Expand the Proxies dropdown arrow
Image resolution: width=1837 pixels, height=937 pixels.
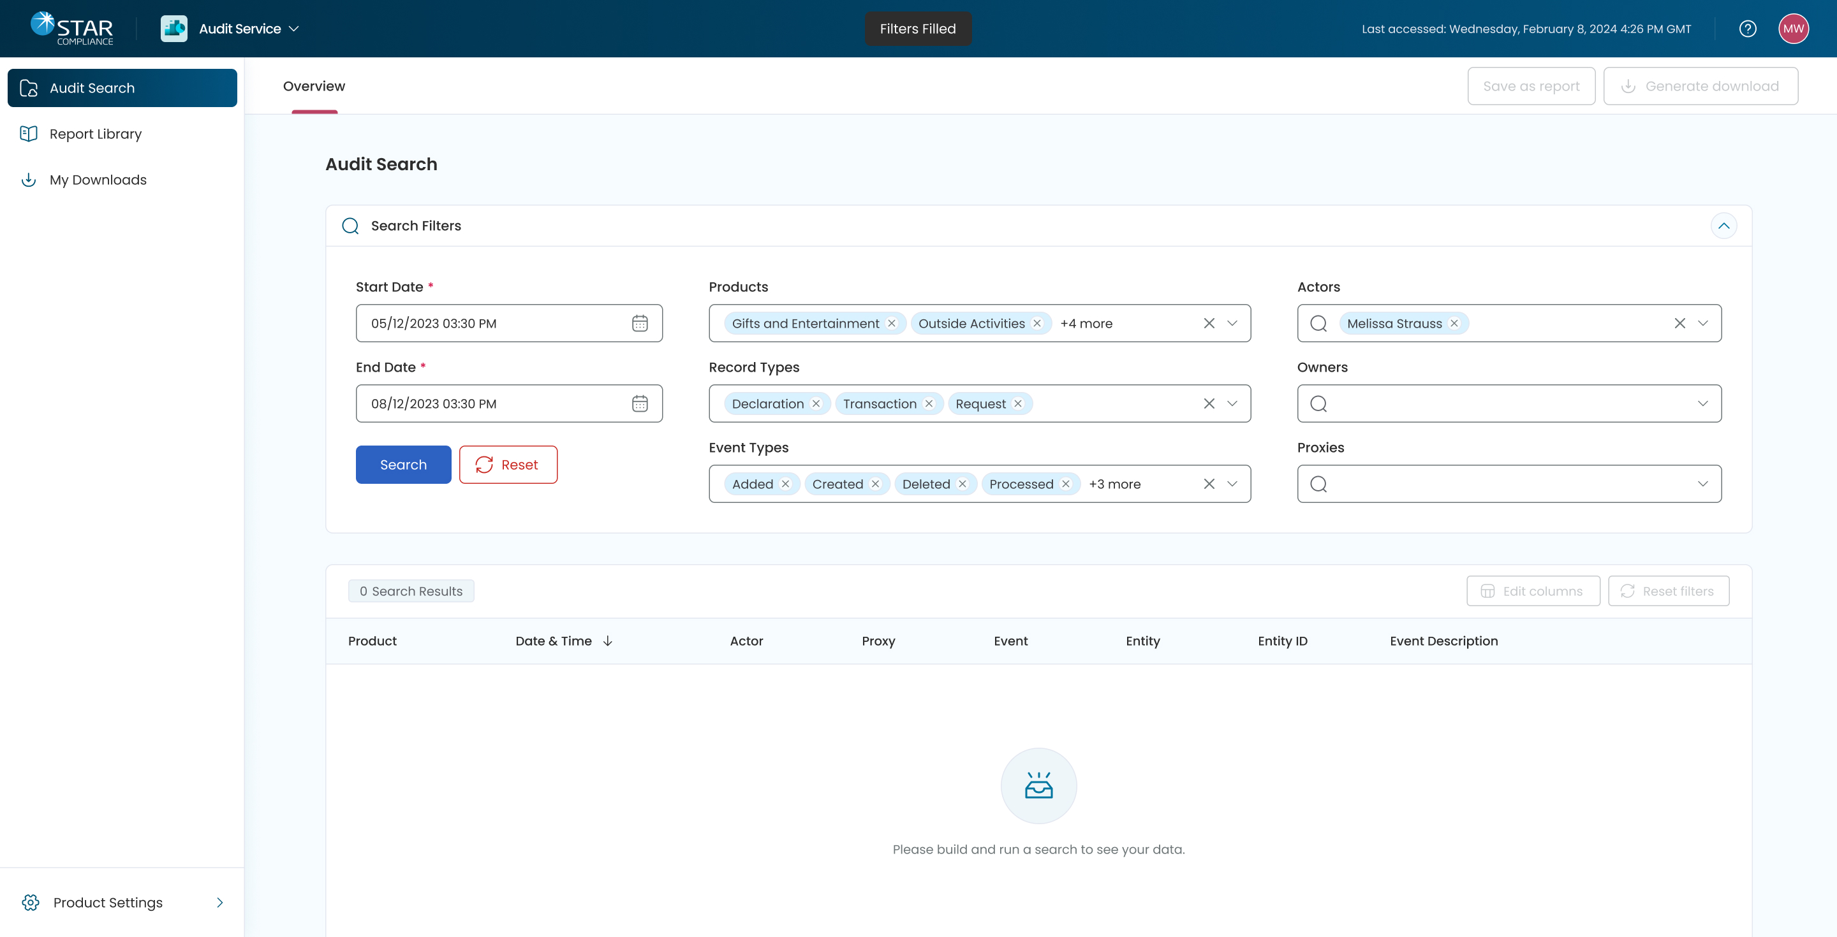point(1702,484)
